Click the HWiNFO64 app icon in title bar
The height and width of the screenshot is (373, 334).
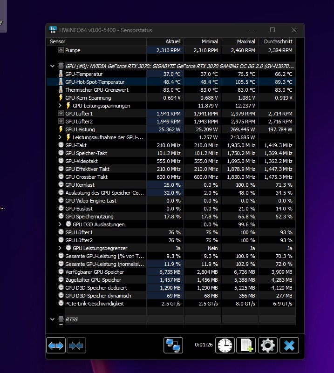tap(53, 30)
